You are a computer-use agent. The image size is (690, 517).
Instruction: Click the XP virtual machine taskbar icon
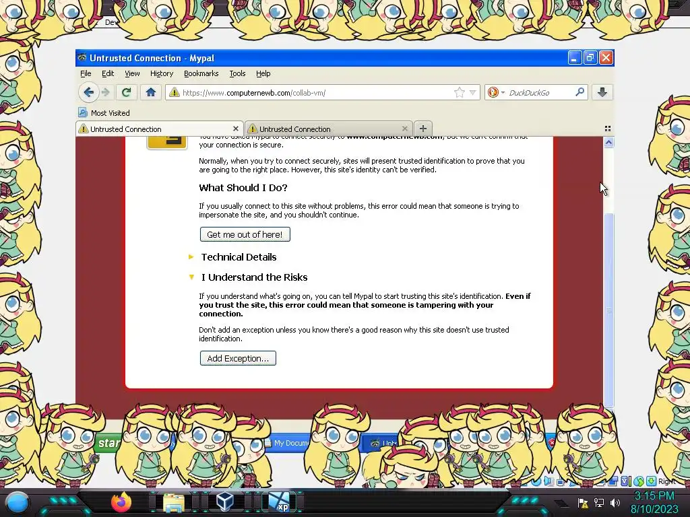tap(280, 502)
